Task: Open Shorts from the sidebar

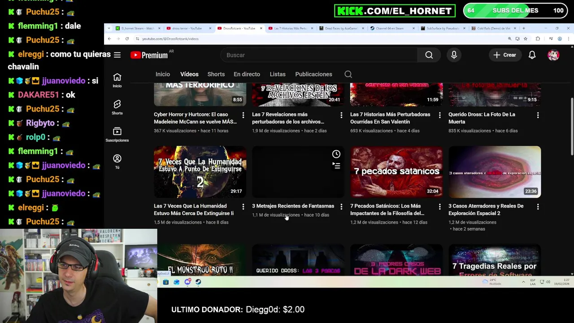Action: pyautogui.click(x=117, y=107)
